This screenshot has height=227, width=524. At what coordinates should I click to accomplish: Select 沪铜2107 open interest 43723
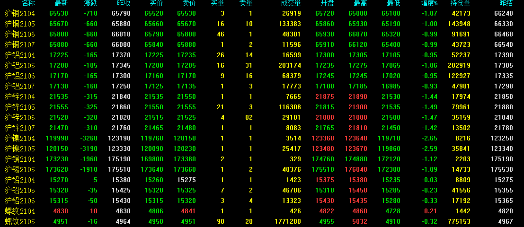tap(461, 45)
